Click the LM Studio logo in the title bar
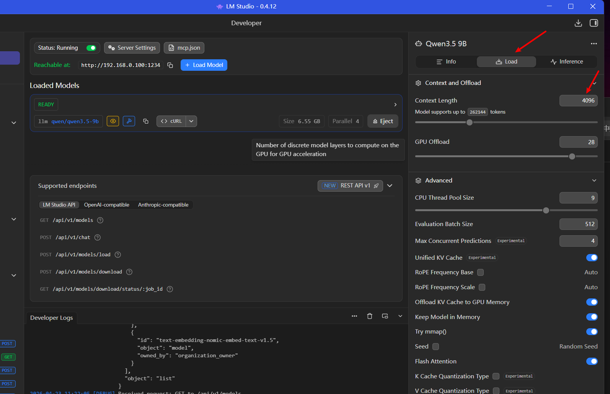The height and width of the screenshot is (394, 610). click(x=220, y=7)
